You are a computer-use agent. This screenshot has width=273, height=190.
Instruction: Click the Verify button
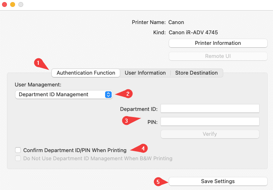(210, 134)
